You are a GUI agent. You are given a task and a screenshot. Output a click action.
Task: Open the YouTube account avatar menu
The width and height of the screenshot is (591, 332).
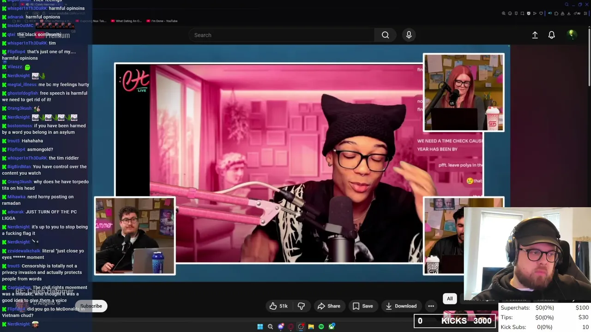572,35
